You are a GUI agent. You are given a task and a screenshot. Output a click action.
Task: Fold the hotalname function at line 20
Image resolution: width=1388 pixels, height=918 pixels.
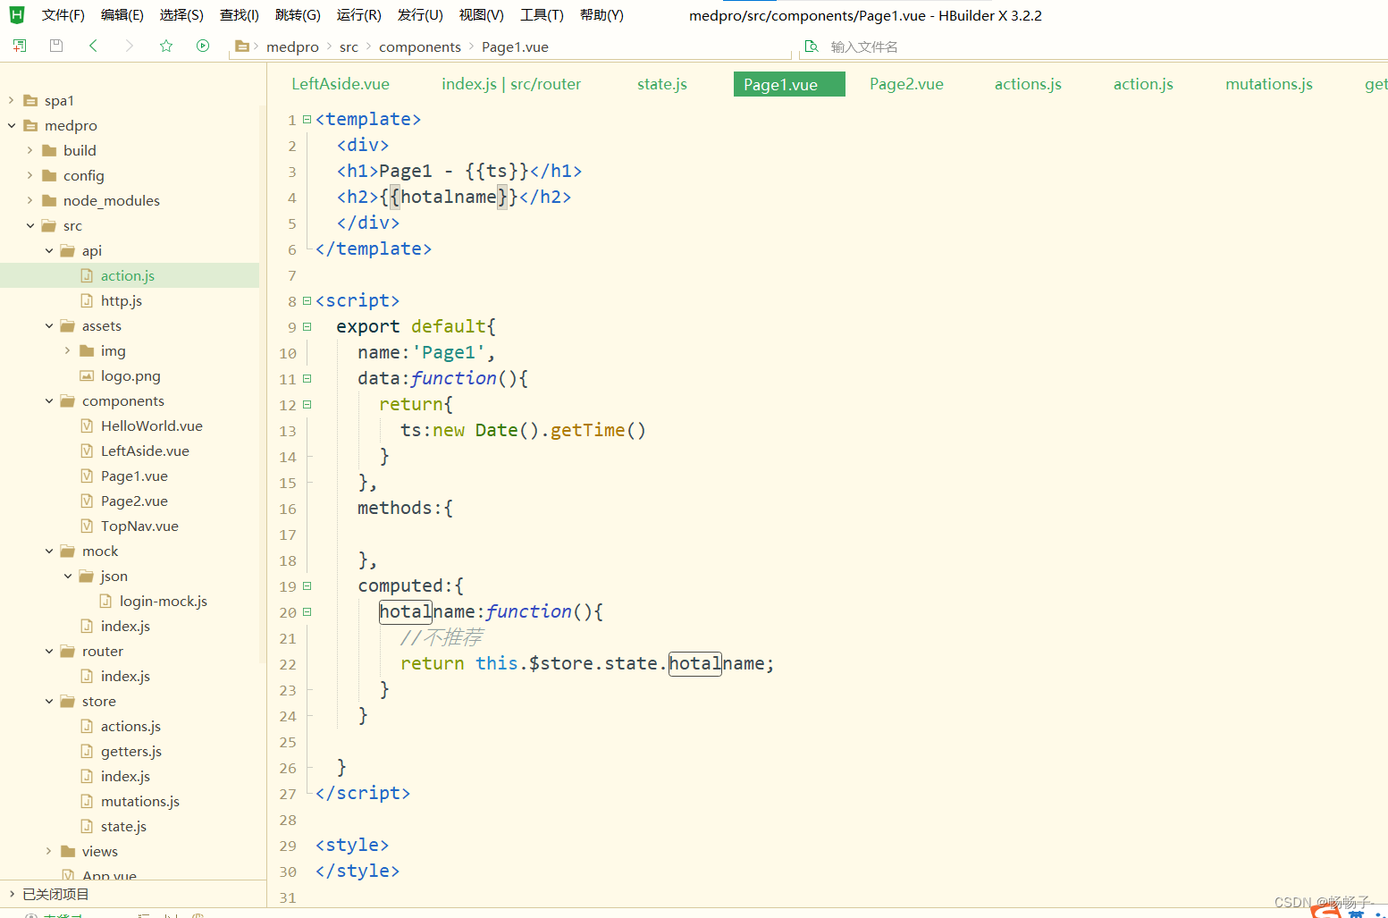pos(307,611)
